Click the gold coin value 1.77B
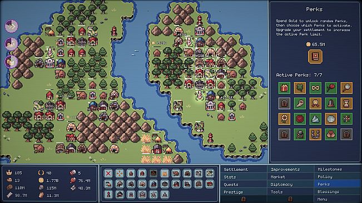This screenshot has height=203, width=362. coord(52,180)
